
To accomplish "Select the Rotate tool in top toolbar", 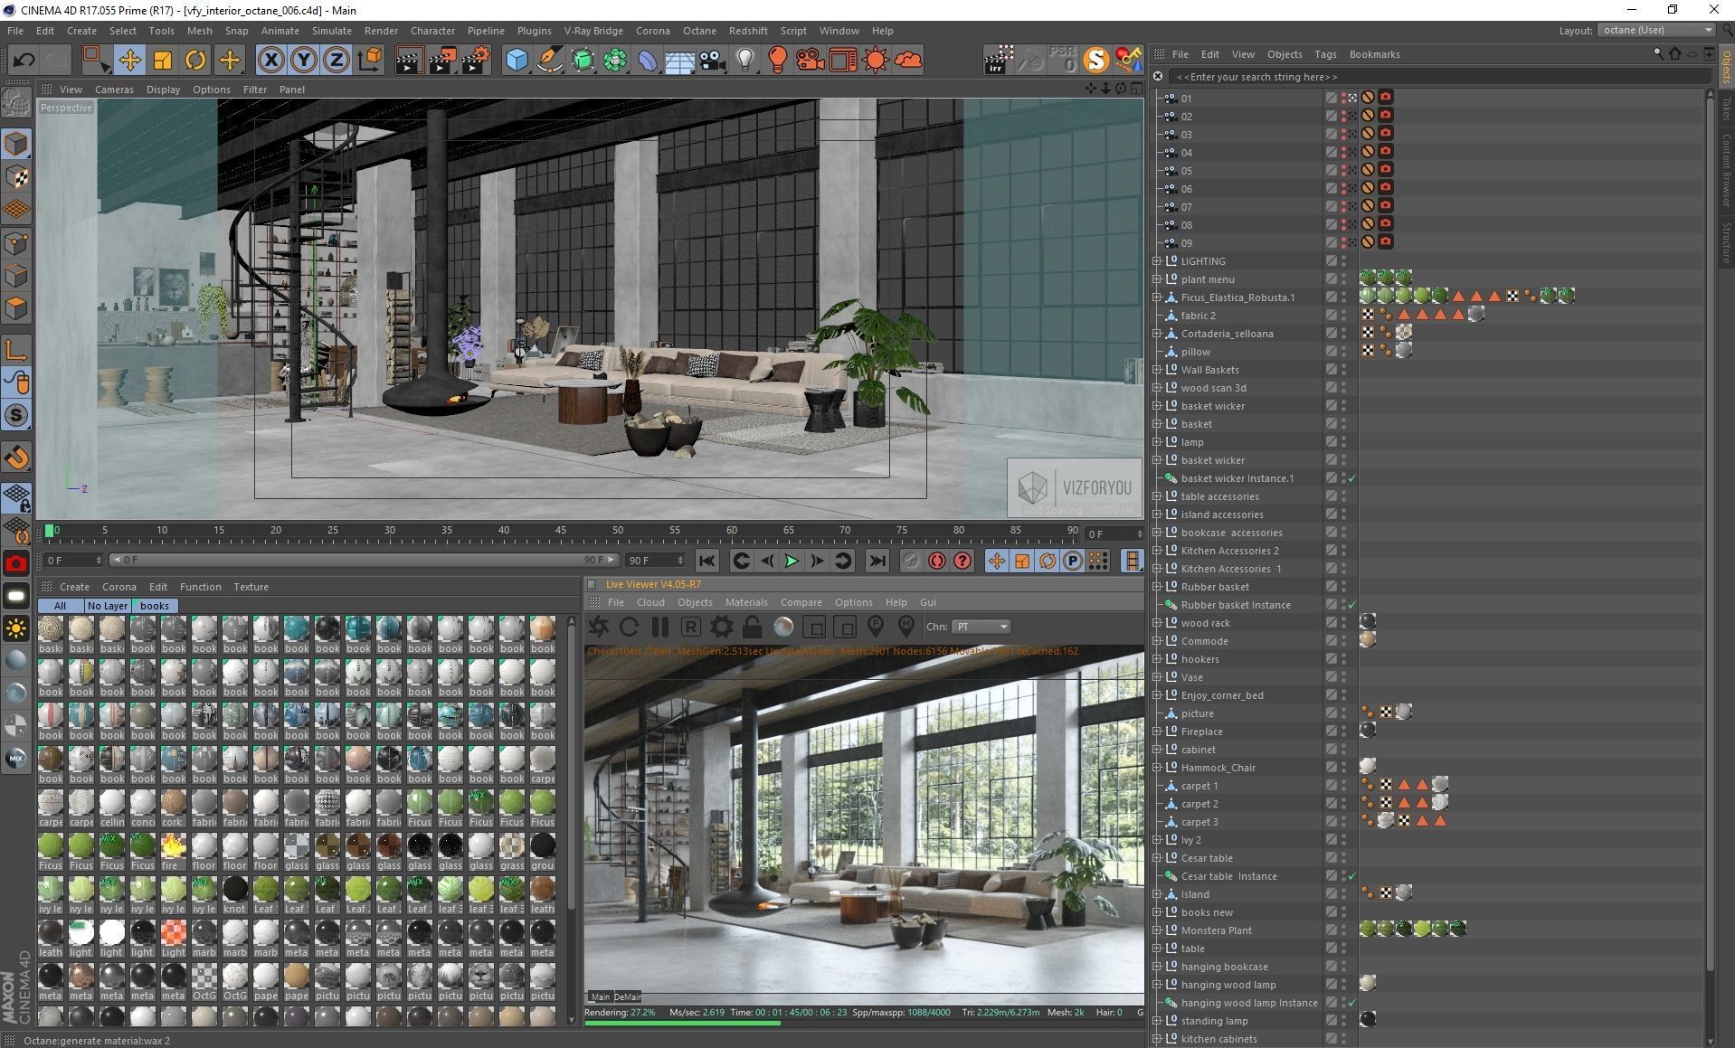I will coord(195,61).
